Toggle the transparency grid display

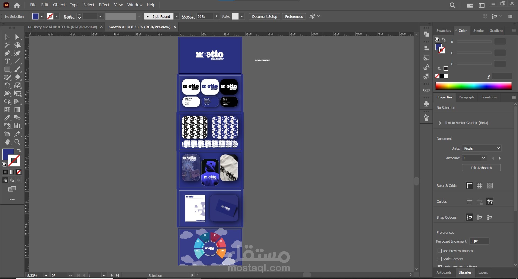490,185
